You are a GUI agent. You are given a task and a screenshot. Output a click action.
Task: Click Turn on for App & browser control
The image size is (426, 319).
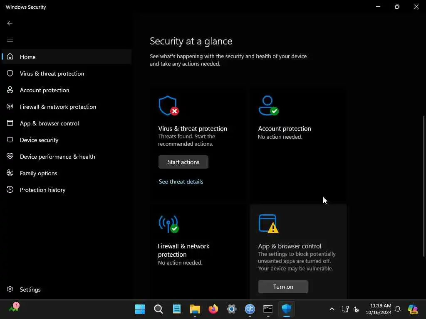click(x=283, y=287)
